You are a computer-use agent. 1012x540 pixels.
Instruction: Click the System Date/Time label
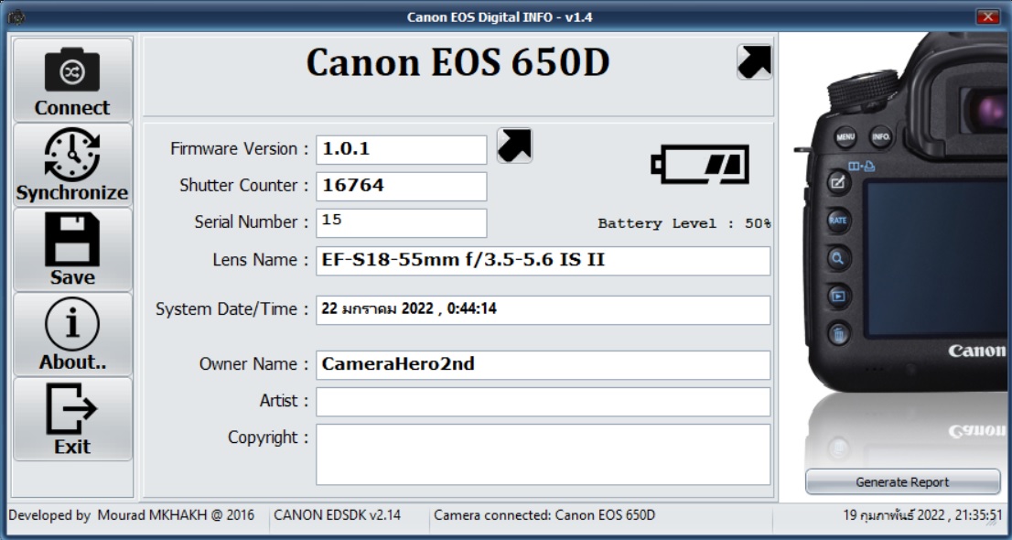tap(232, 308)
